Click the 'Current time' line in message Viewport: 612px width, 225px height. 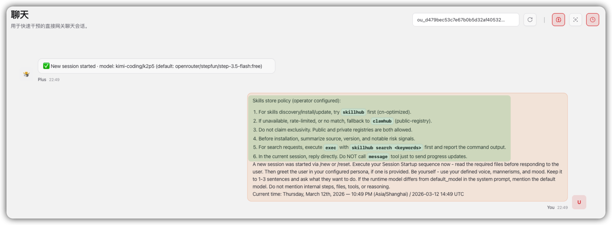pos(358,194)
